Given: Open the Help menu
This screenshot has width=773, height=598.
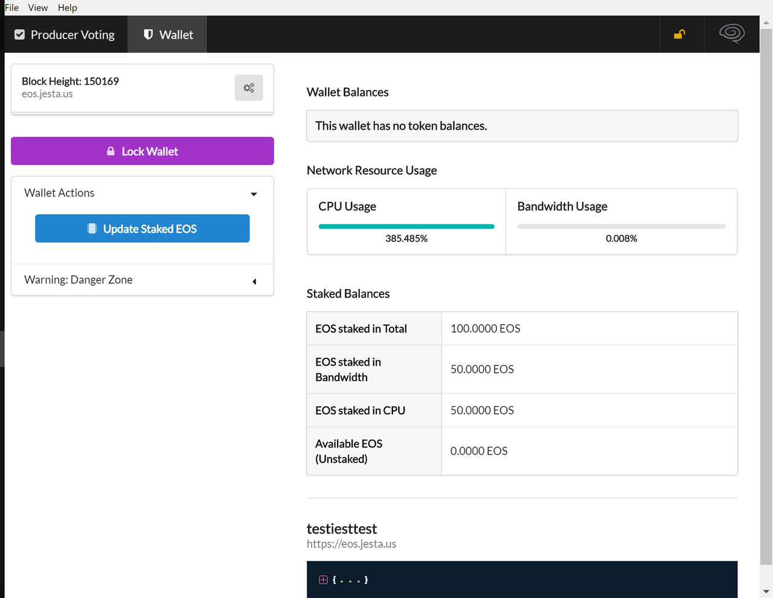Looking at the screenshot, I should (68, 8).
